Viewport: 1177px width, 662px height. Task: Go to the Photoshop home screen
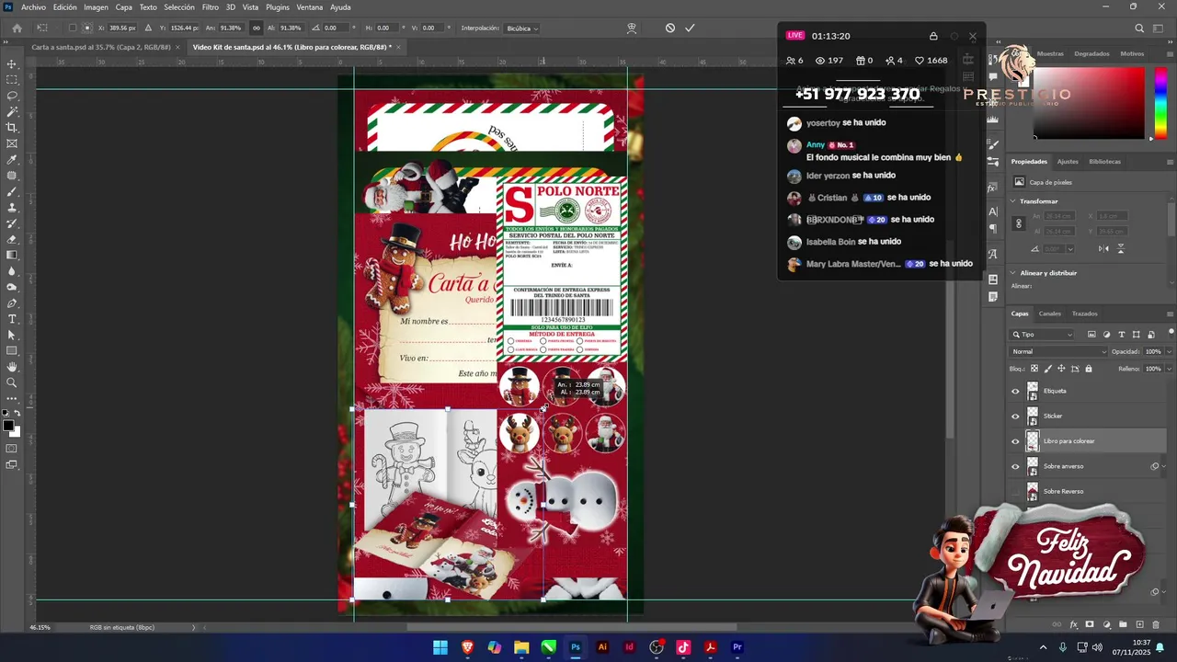17,28
